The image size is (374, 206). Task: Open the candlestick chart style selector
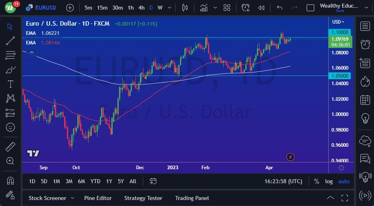(x=185, y=8)
